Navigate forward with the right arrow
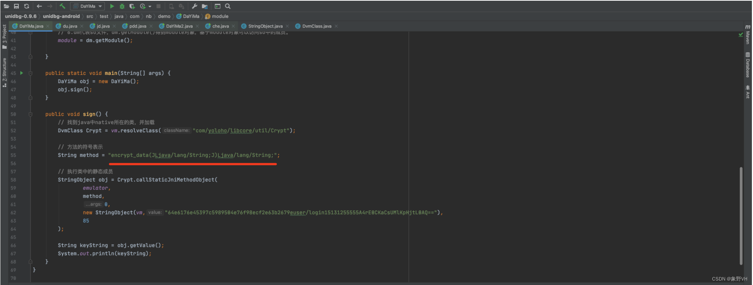753x285 pixels. 50,6
